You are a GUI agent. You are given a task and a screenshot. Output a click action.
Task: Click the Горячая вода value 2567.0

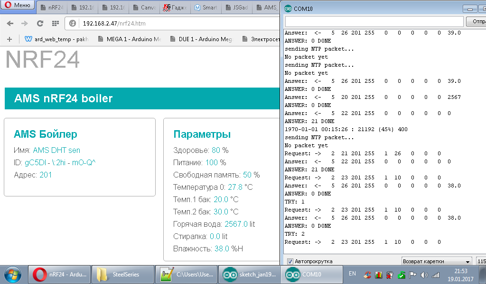click(236, 224)
